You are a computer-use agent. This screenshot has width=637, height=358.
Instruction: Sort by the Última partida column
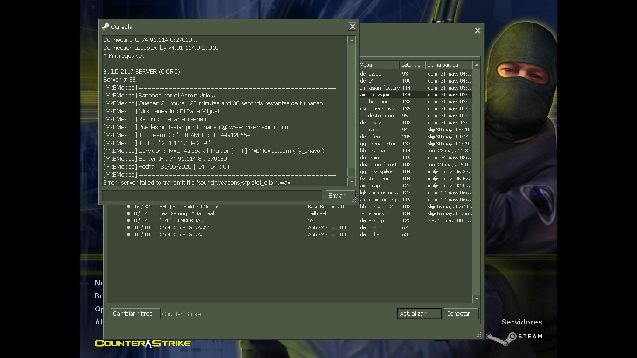pyautogui.click(x=449, y=65)
